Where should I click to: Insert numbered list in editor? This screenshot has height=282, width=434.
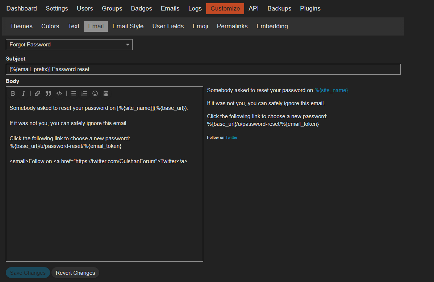84,94
